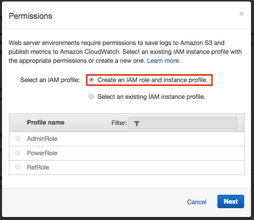Choose the Select an existing IAM instance profile radio
Image resolution: width=254 pixels, height=220 pixels.
click(91, 96)
